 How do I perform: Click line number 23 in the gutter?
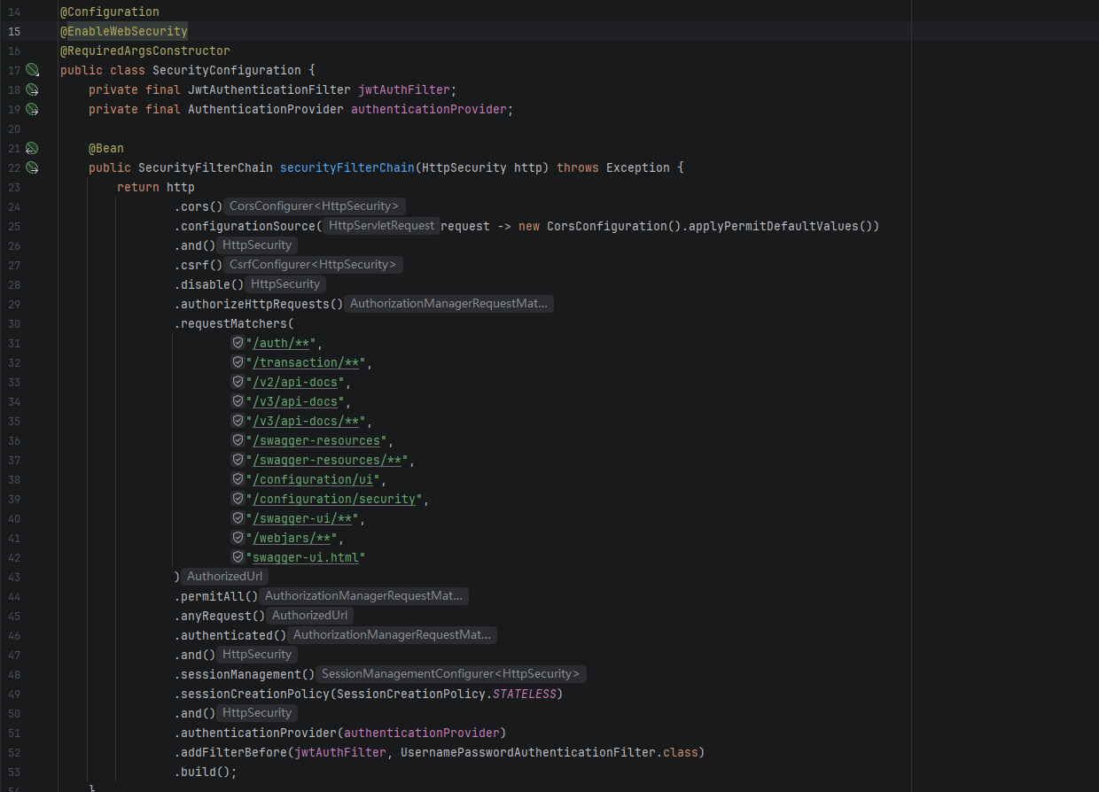(x=14, y=187)
